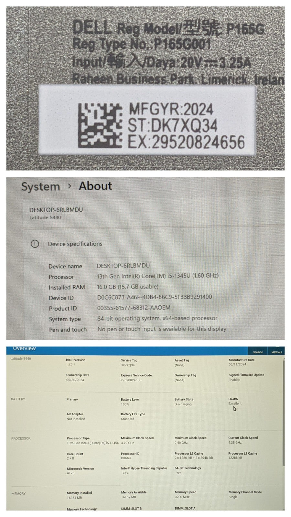Image resolution: width=291 pixels, height=517 pixels.
Task: Select the BATTERY section label
Action: (18, 399)
